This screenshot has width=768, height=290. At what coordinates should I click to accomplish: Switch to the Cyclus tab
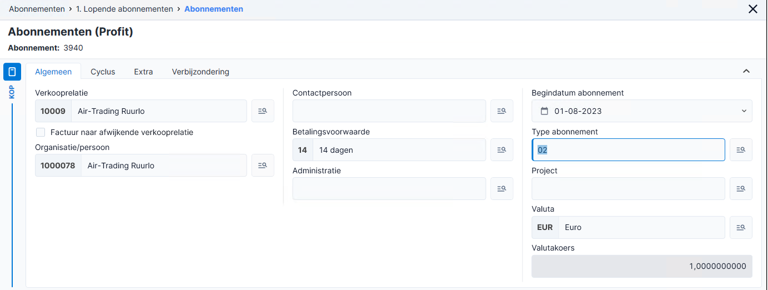coord(103,72)
